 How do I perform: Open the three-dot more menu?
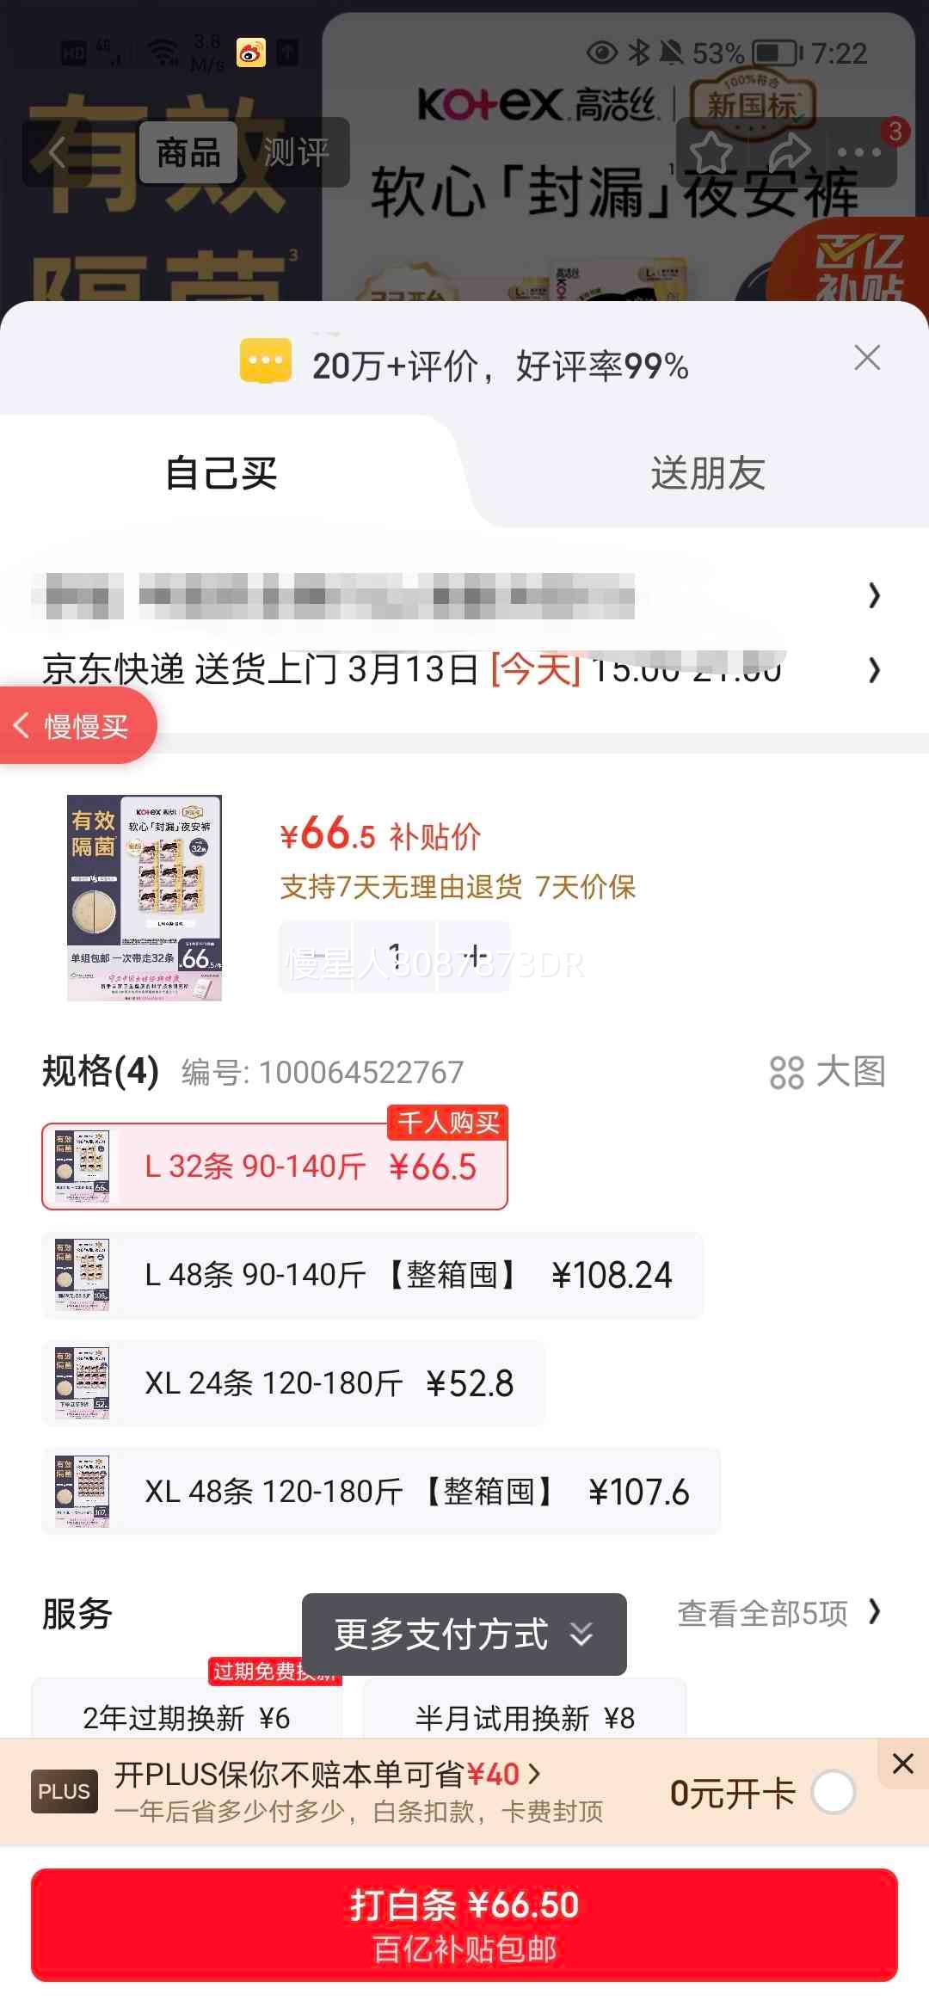pos(858,152)
